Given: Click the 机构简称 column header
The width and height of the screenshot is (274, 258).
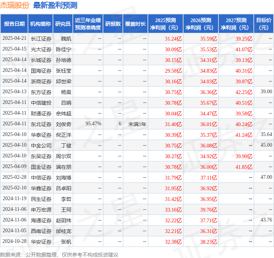Looking at the screenshot, I should click(40, 24).
